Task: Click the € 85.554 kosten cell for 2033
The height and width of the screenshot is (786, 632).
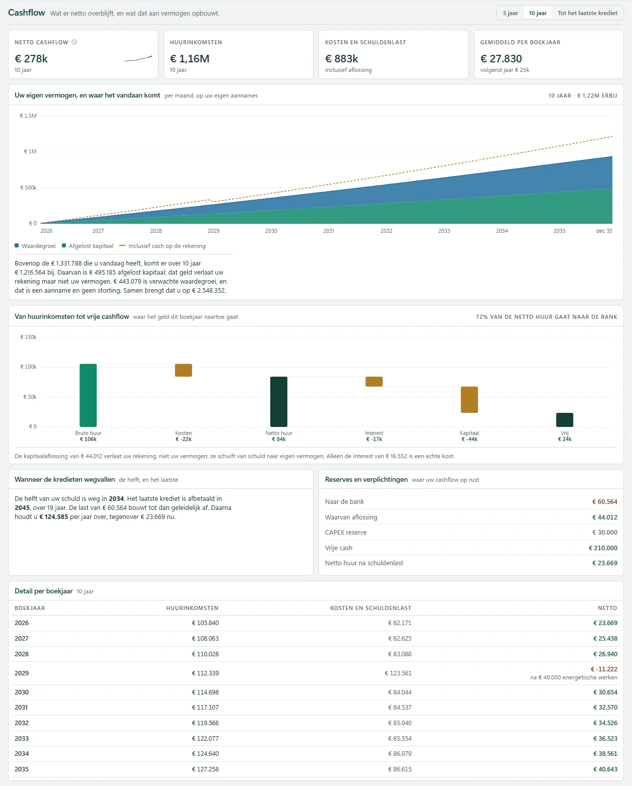Action: coord(400,739)
